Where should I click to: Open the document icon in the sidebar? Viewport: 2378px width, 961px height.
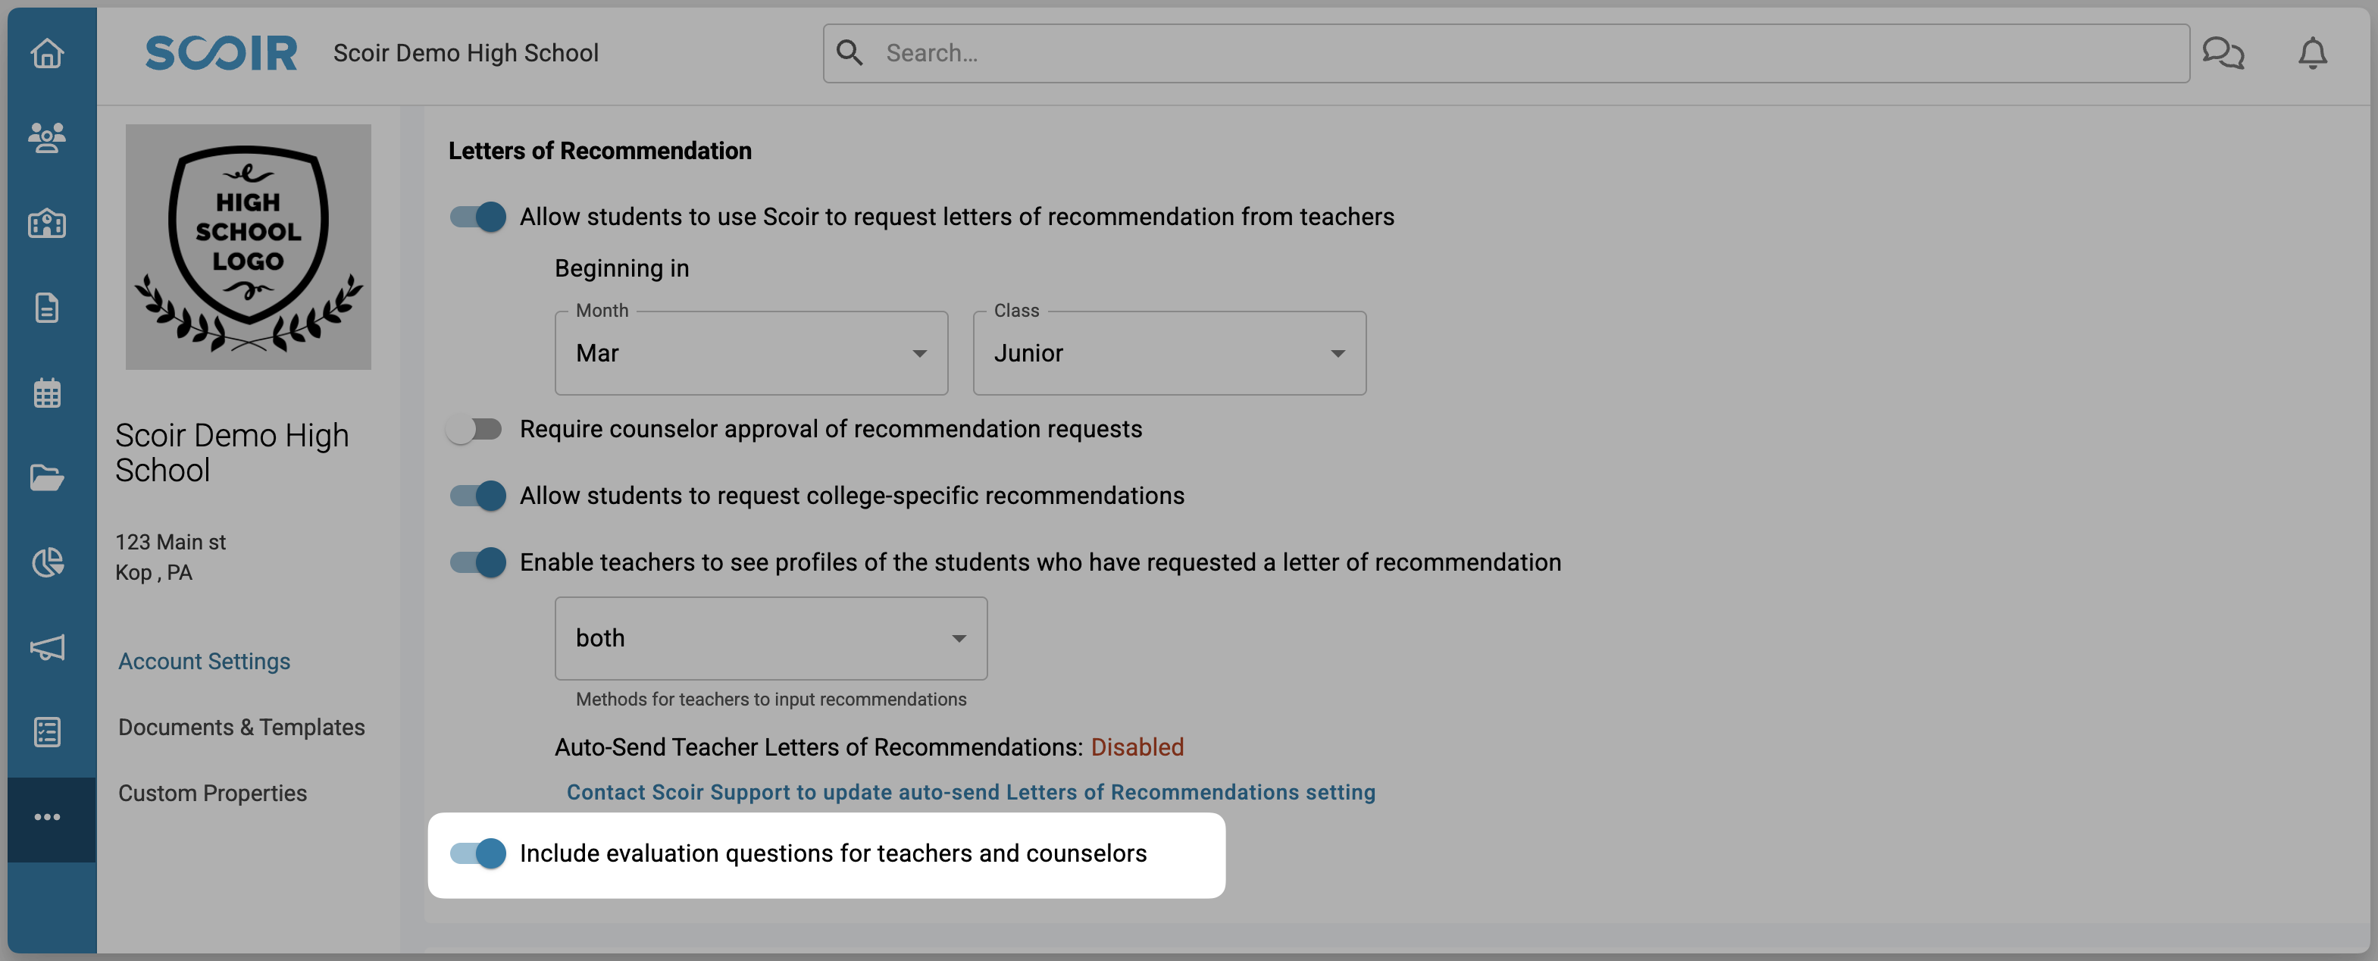tap(47, 308)
